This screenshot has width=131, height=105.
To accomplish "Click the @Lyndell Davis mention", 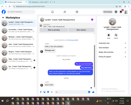I will (x=86, y=68).
